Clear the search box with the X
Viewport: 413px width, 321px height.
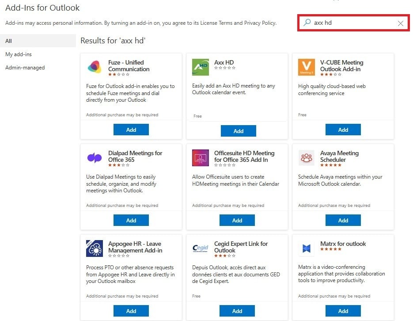[400, 23]
